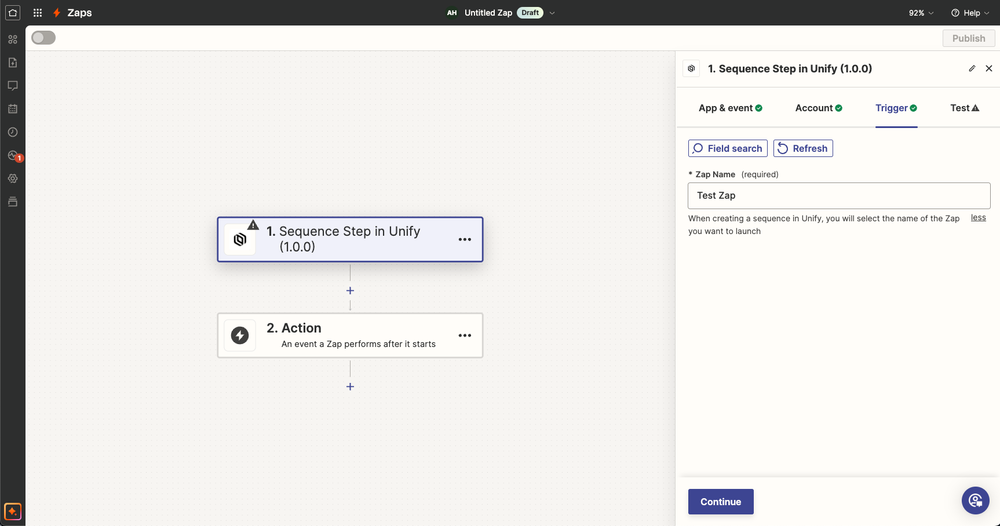The height and width of the screenshot is (526, 1000).
Task: View Zap History via clock icon
Action: pyautogui.click(x=13, y=132)
